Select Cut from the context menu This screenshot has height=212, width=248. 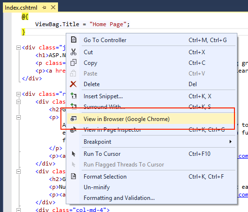coord(151,52)
